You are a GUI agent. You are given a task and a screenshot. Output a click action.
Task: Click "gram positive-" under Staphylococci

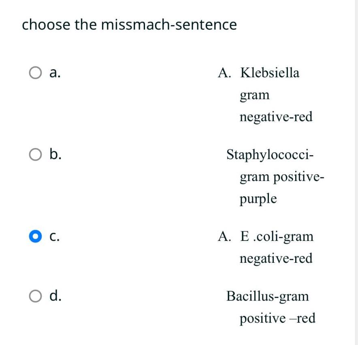[x=282, y=177]
